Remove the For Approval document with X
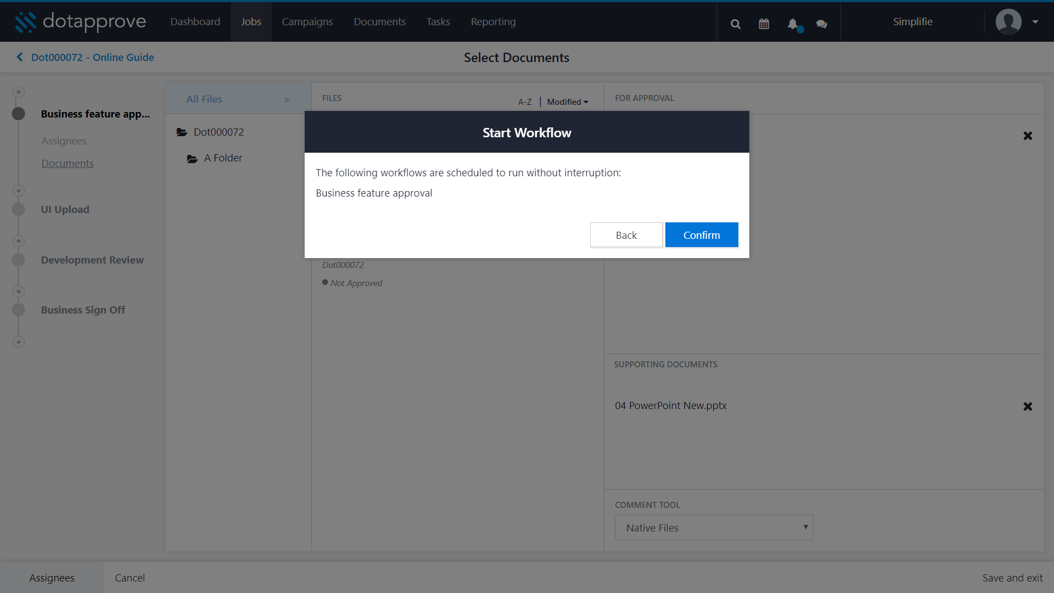Screen dimensions: 1054x593 1028,136
